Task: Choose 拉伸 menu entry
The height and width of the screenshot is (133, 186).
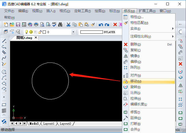Action: coord(149,99)
